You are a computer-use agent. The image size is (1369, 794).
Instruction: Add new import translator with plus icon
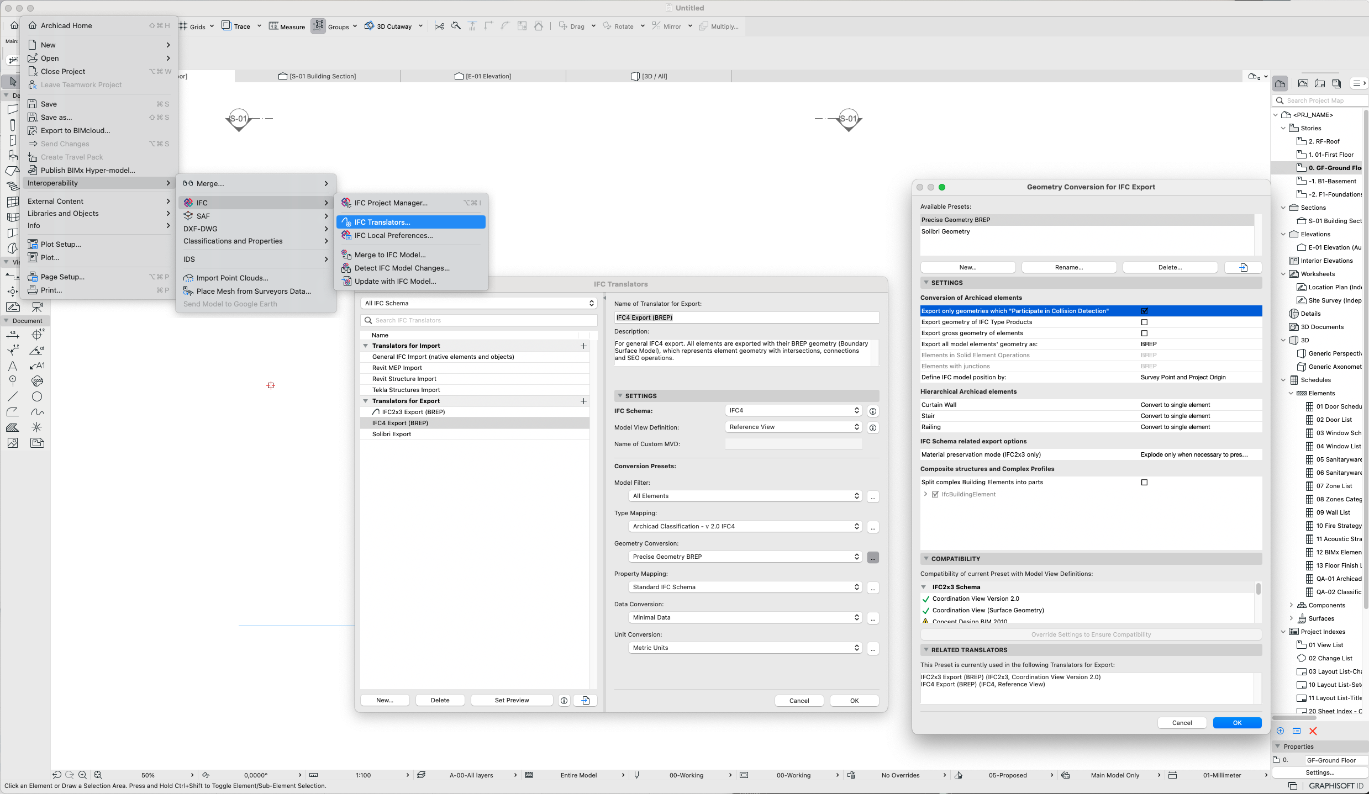(x=583, y=346)
